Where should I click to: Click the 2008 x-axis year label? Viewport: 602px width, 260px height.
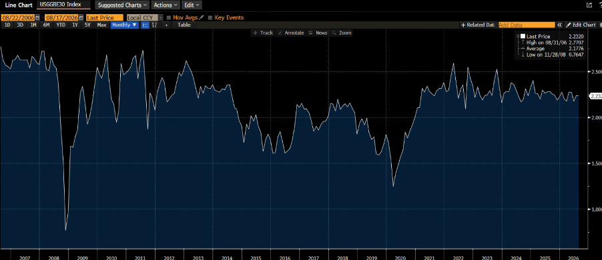[54, 258]
